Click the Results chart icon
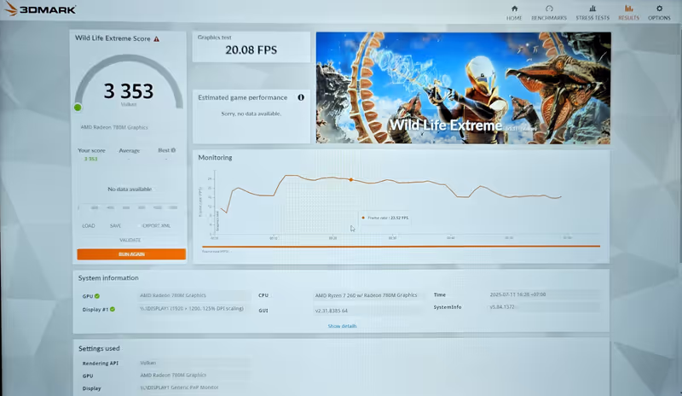The width and height of the screenshot is (682, 396). pos(628,9)
